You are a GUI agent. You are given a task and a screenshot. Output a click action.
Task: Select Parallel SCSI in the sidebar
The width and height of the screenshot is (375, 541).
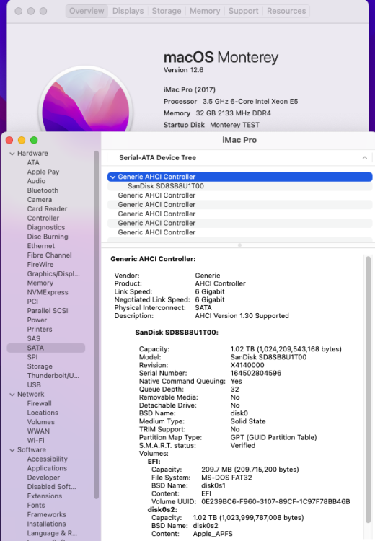click(48, 311)
